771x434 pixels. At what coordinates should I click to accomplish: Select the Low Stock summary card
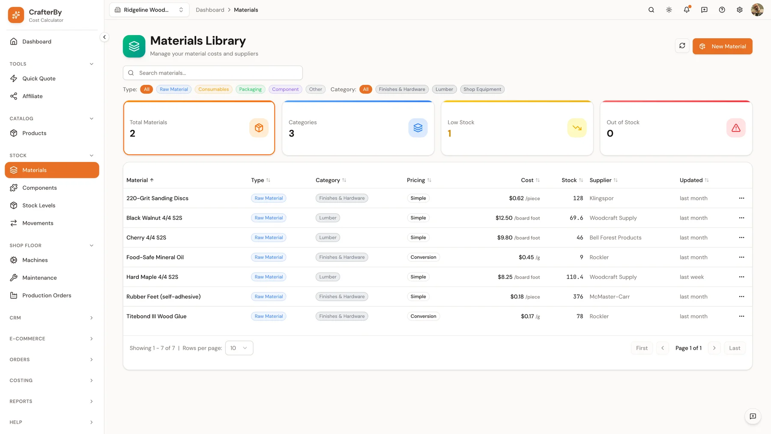(517, 128)
